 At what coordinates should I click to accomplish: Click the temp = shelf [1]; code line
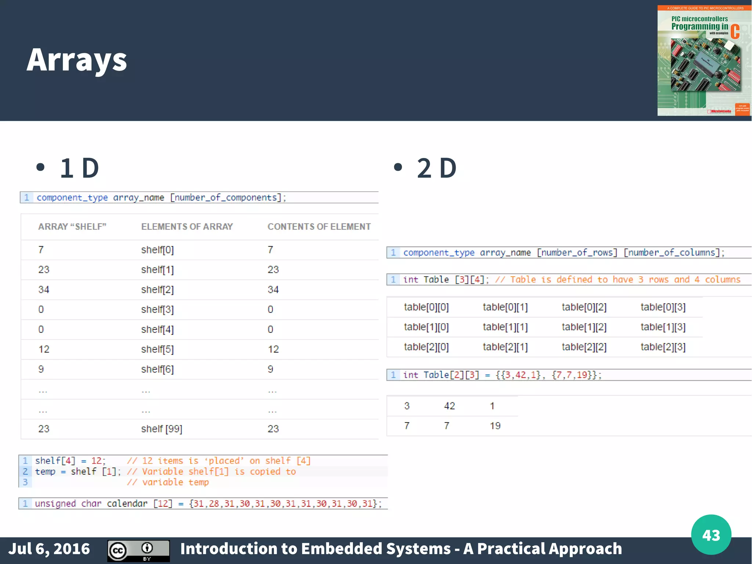[x=203, y=471]
